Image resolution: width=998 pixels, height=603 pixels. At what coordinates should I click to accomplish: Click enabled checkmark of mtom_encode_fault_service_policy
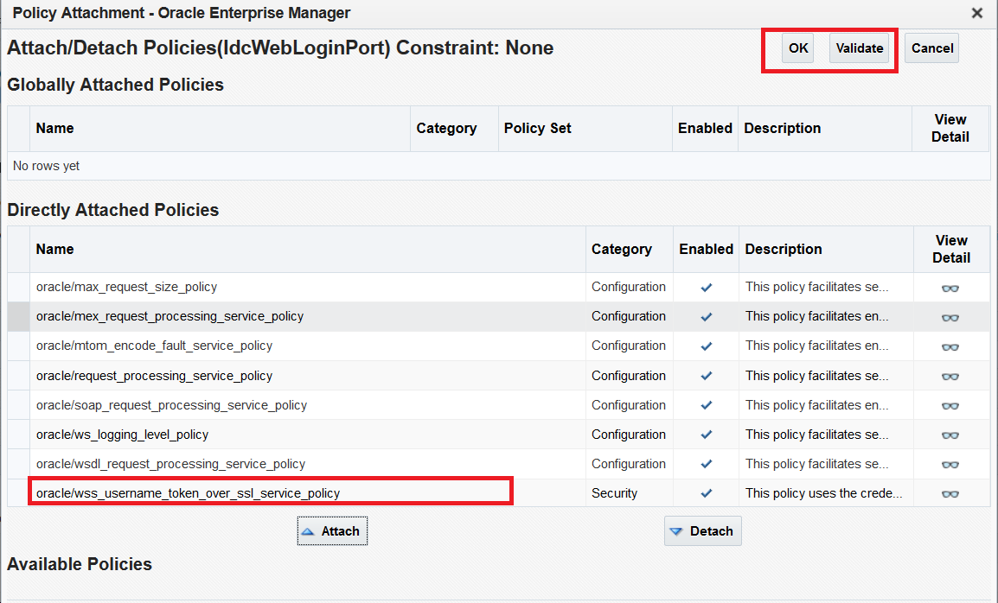click(x=706, y=346)
